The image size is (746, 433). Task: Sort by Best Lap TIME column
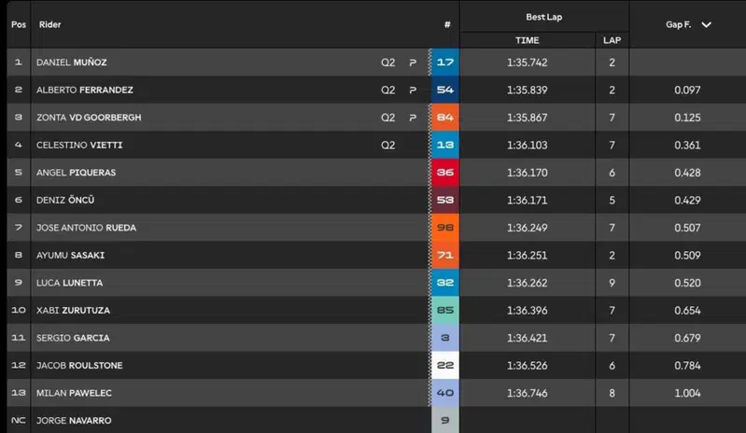coord(528,40)
